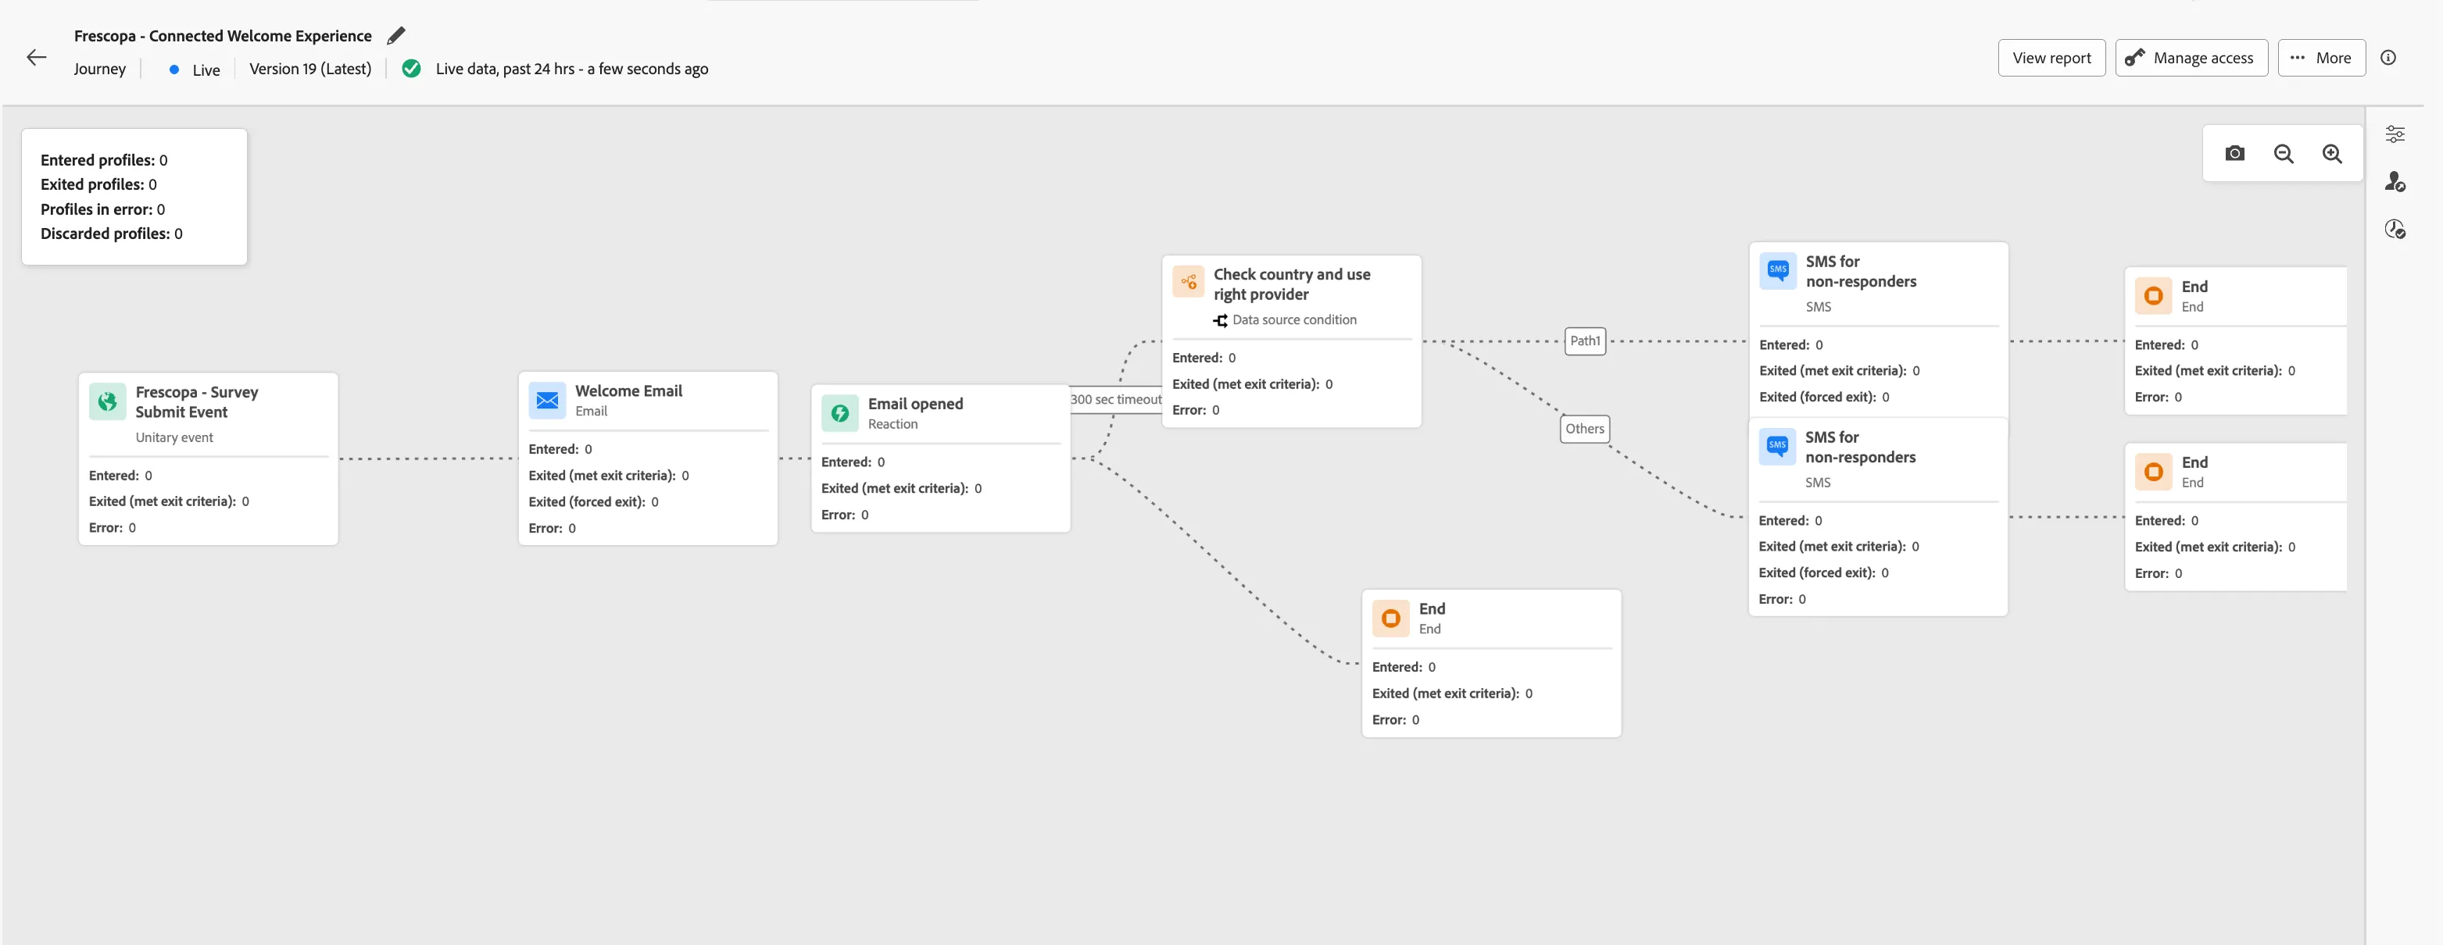Click the 300 sec timeout label

click(x=1115, y=400)
